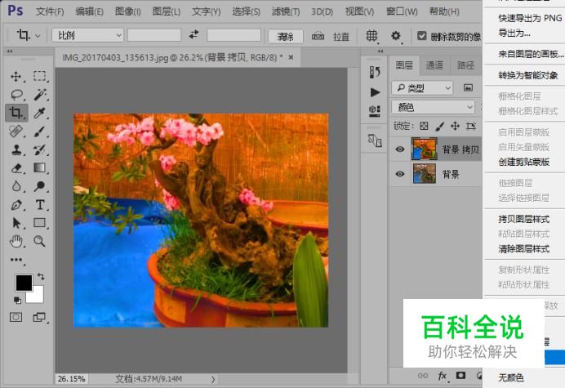Change the screen mode
The width and height of the screenshot is (565, 388).
click(x=39, y=317)
